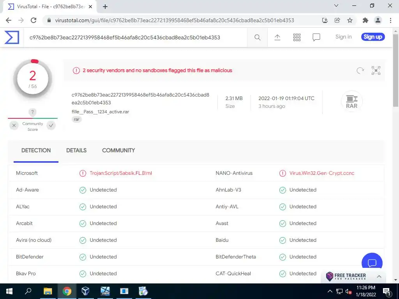Click the 2.31 MB size value
Screen dimensions: 399x299
[234, 98]
